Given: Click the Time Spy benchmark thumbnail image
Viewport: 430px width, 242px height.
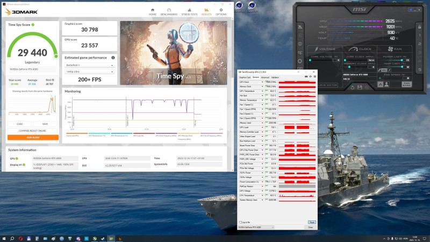Looking at the screenshot, I should point(174,53).
